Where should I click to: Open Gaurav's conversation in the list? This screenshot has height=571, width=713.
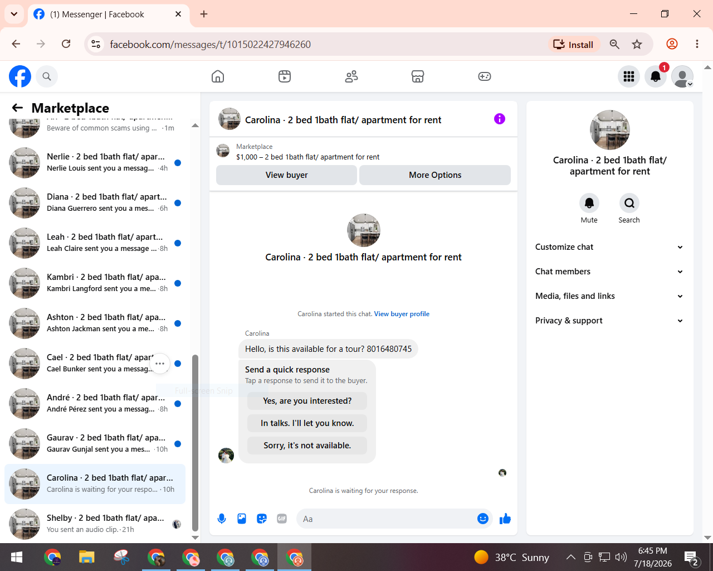click(95, 444)
